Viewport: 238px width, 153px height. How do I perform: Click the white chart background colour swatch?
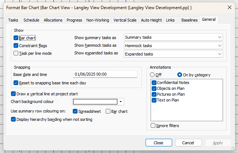95,102
